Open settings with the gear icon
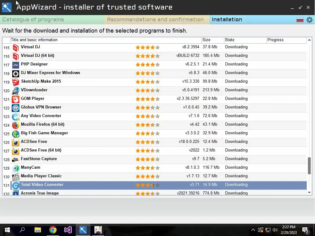 coord(309,20)
